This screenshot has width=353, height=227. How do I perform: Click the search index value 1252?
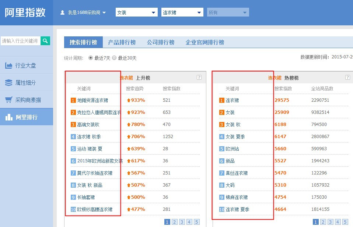[168, 137]
